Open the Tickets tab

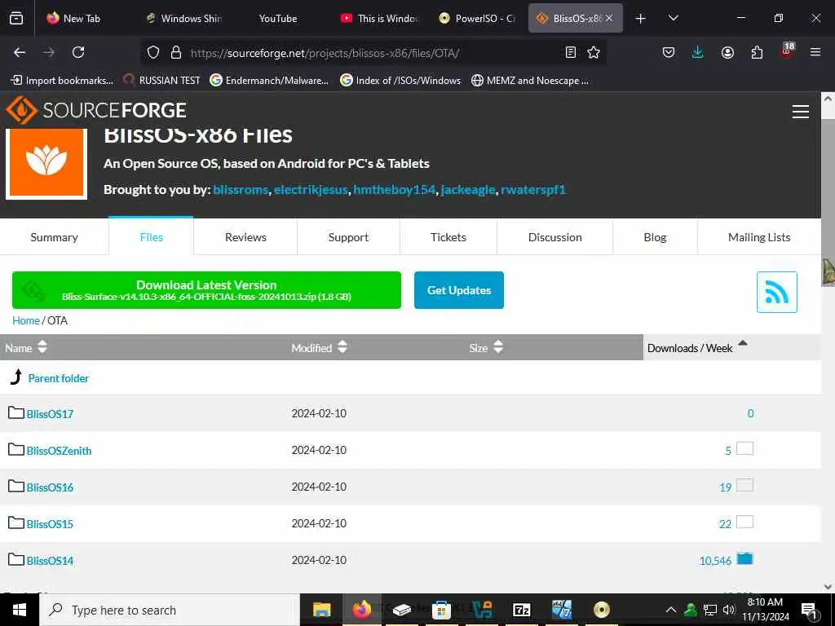[448, 237]
